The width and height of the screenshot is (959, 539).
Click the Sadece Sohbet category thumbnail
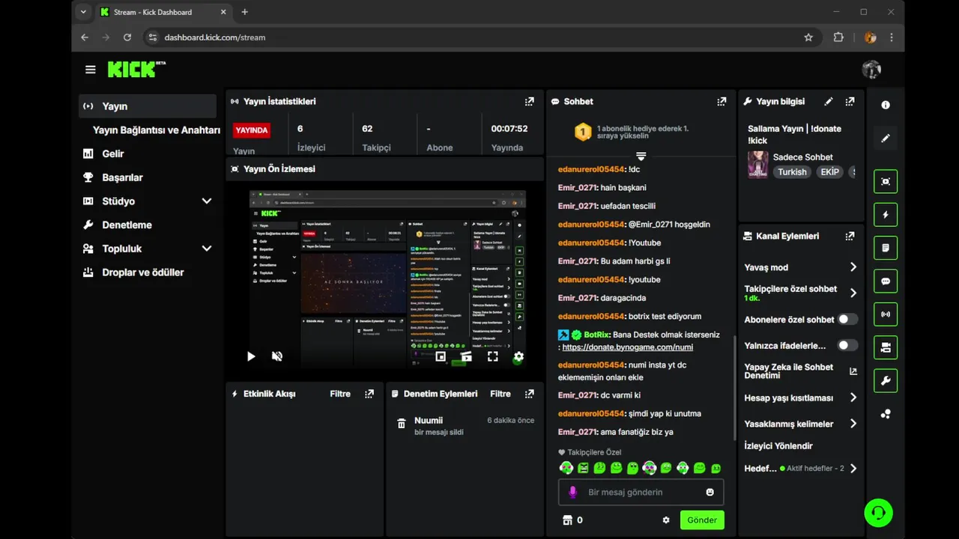tap(757, 164)
